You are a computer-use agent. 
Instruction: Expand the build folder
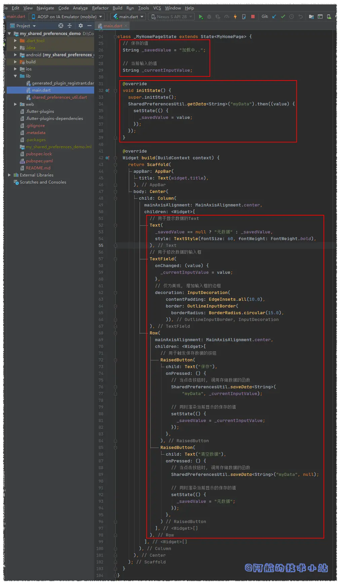click(15, 62)
